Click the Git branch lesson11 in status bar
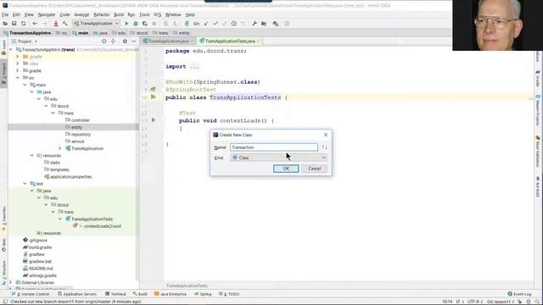This screenshot has width=543, height=305. [x=501, y=302]
